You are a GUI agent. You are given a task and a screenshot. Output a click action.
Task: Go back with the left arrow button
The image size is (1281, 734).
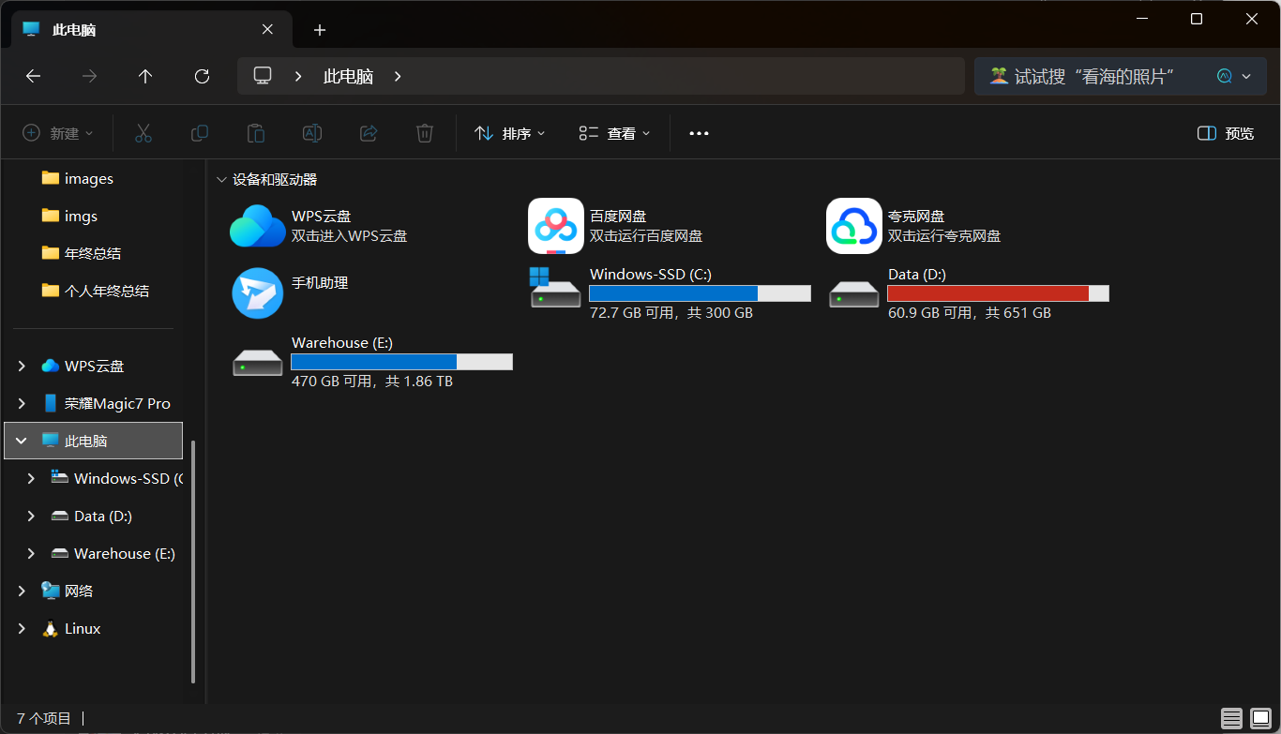point(33,77)
